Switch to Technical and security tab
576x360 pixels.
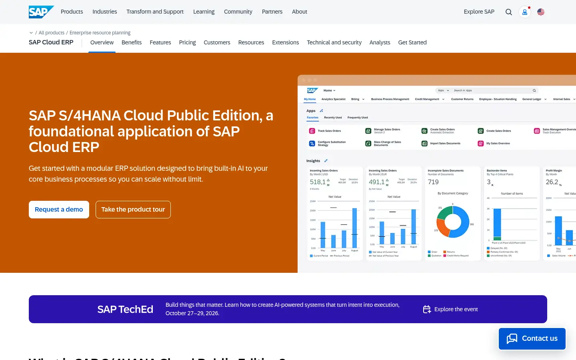point(334,42)
